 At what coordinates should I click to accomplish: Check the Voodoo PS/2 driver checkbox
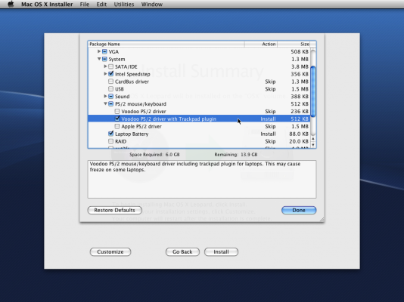click(x=117, y=111)
